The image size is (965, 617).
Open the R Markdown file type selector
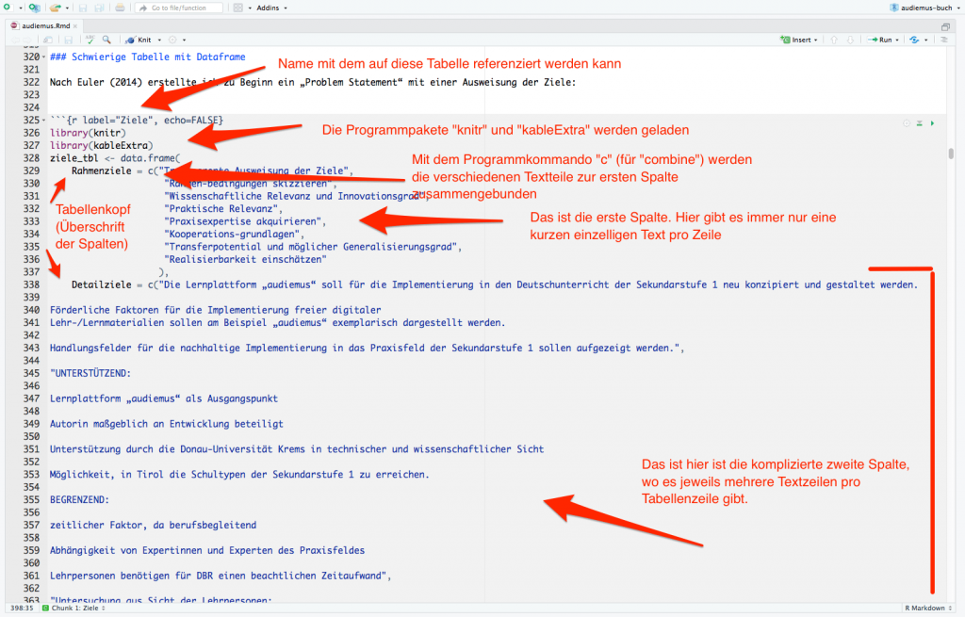928,608
